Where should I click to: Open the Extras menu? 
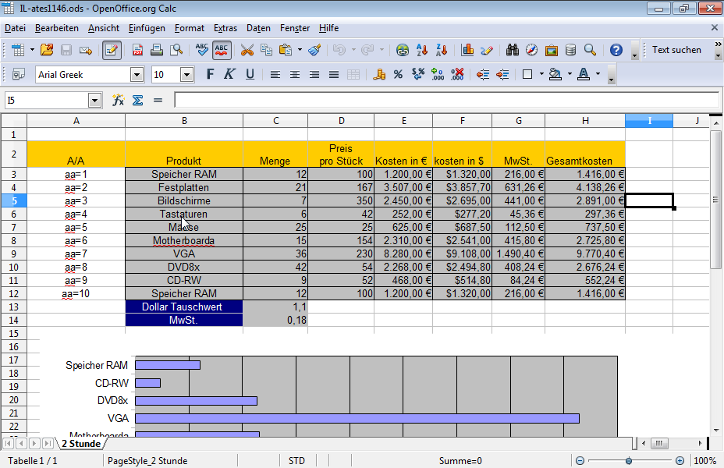coord(225,28)
